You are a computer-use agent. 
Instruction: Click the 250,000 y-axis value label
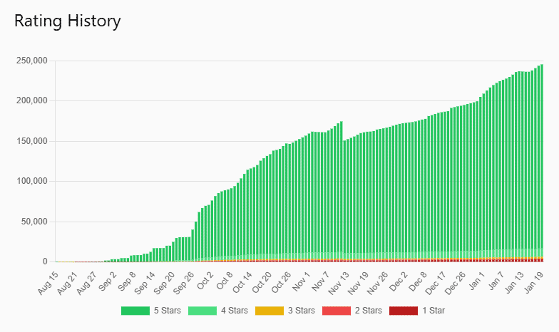pos(31,61)
